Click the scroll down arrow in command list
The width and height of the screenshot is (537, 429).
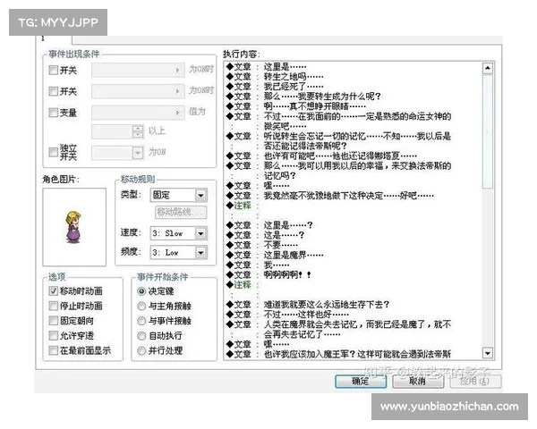(x=487, y=355)
